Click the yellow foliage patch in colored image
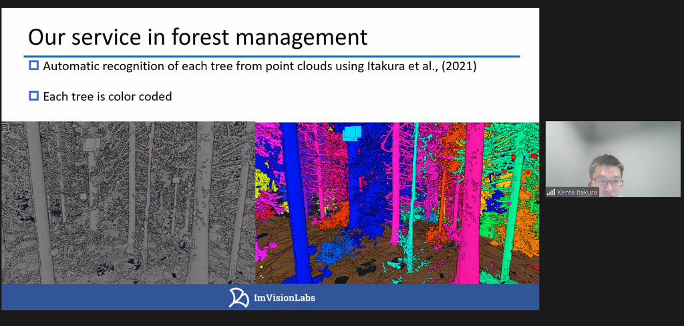 pyautogui.click(x=263, y=180)
